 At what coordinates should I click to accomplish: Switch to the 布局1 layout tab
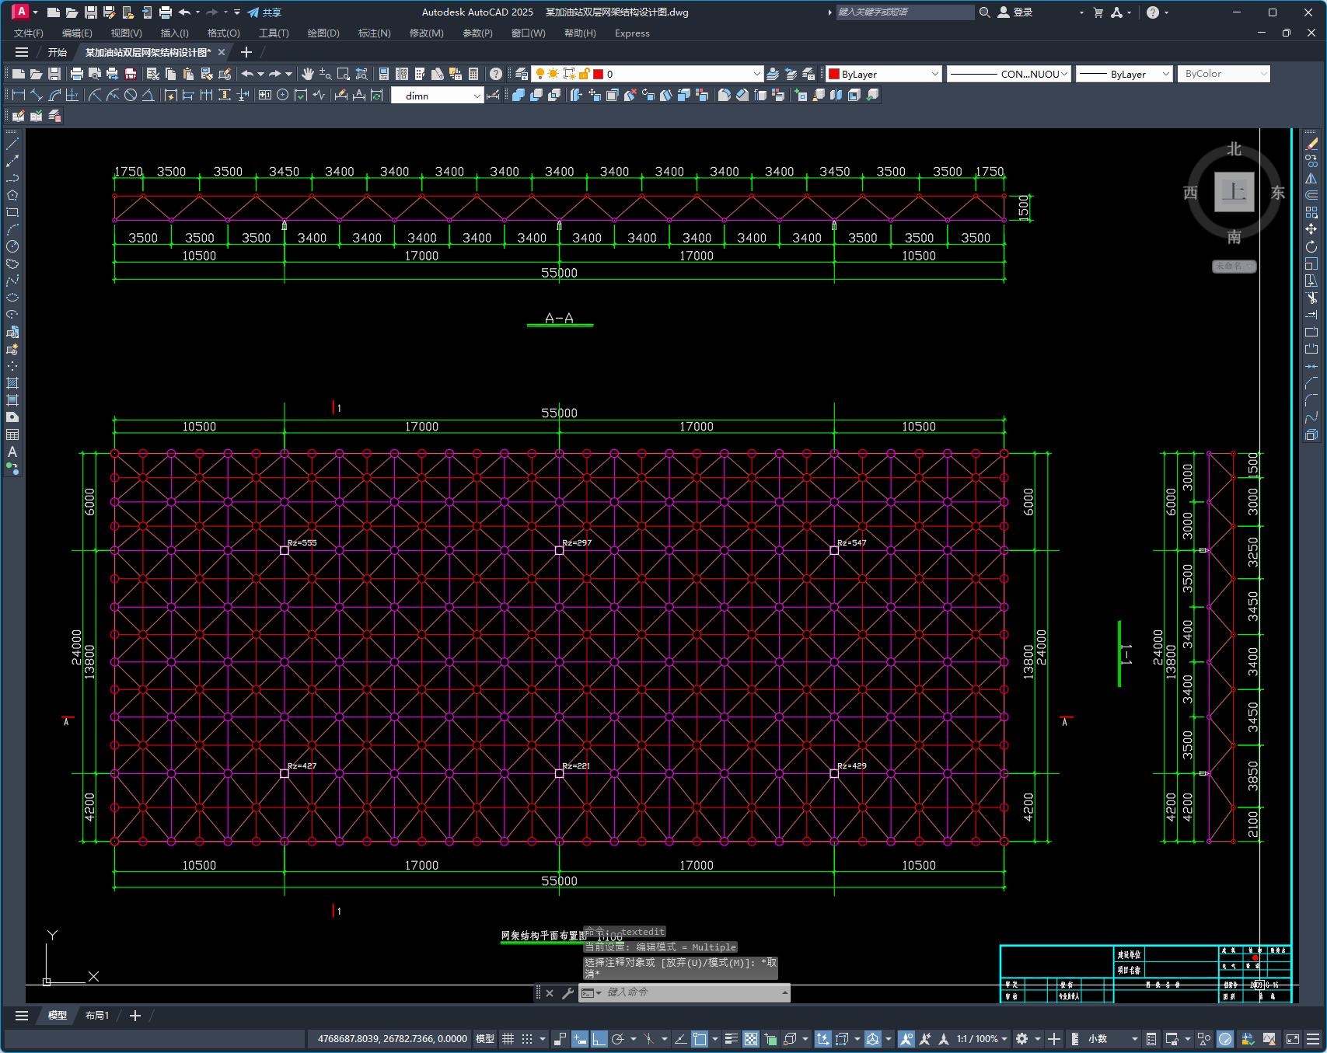[x=97, y=1016]
